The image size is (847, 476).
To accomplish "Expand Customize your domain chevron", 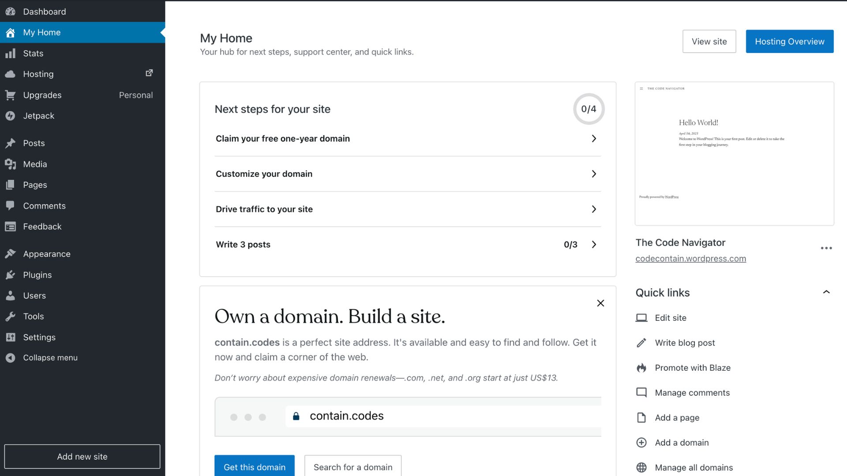I will [594, 174].
